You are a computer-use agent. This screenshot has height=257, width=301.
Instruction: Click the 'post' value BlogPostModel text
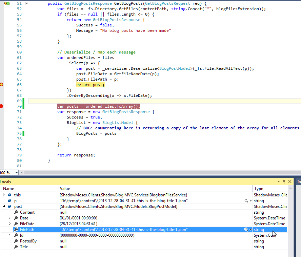coord(118,207)
